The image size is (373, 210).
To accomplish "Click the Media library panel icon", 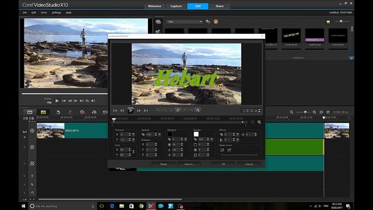I will (x=158, y=22).
